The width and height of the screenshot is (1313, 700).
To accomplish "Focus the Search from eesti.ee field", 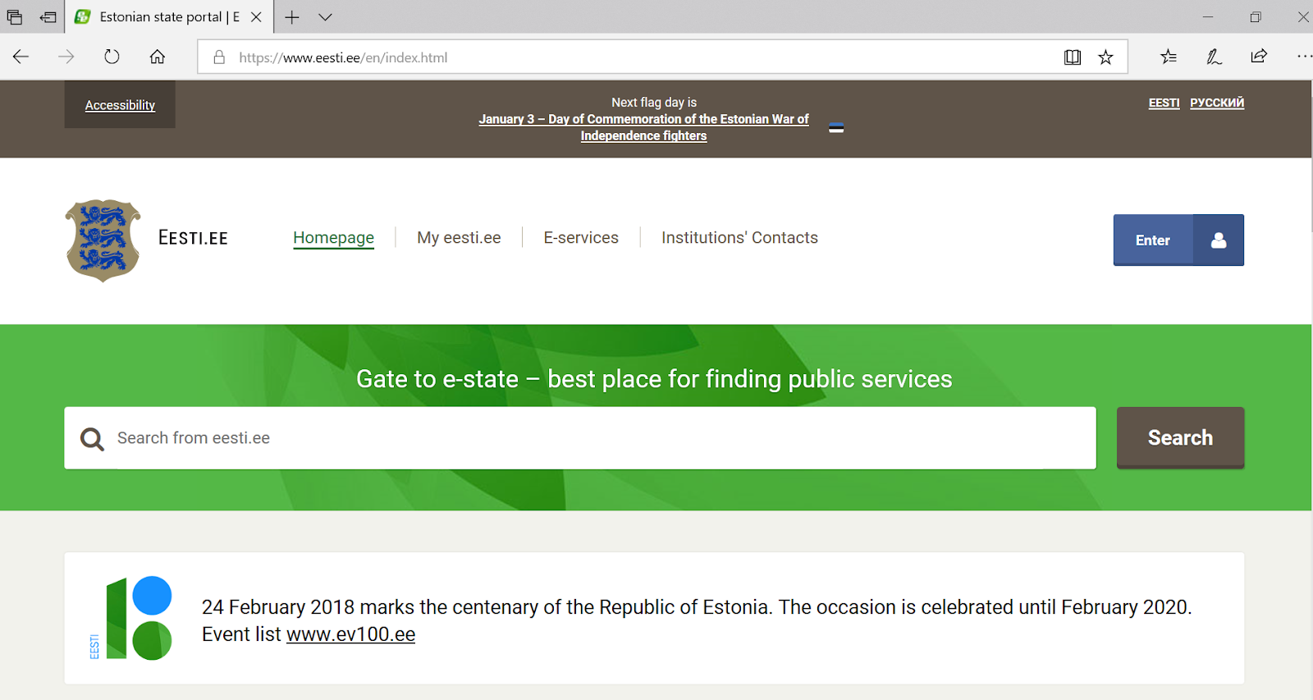I will [x=580, y=438].
